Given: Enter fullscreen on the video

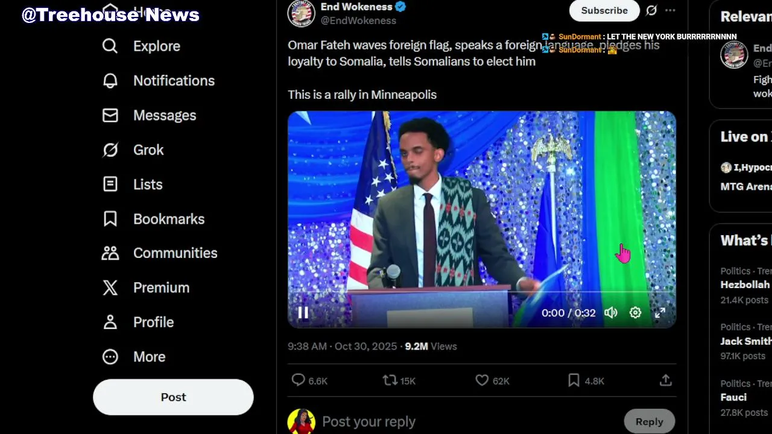Looking at the screenshot, I should click(660, 312).
